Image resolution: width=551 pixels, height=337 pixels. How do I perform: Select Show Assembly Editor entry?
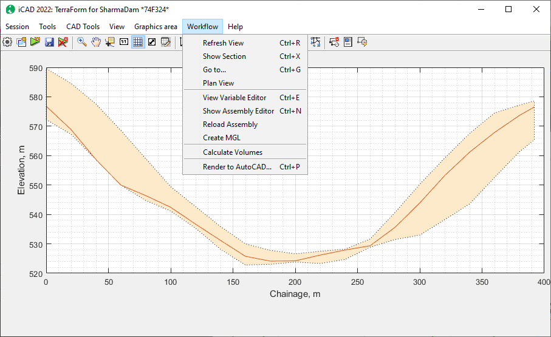(245, 111)
